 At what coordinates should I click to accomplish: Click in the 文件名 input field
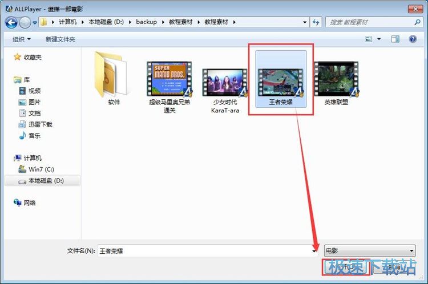pos(205,251)
